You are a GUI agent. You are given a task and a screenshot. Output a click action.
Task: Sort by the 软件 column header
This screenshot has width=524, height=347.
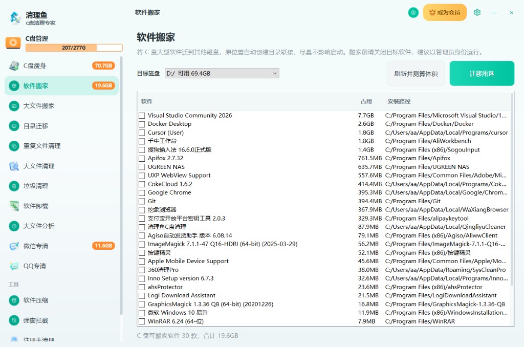tap(147, 101)
